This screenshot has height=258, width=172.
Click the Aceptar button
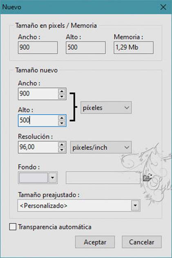[95, 242]
